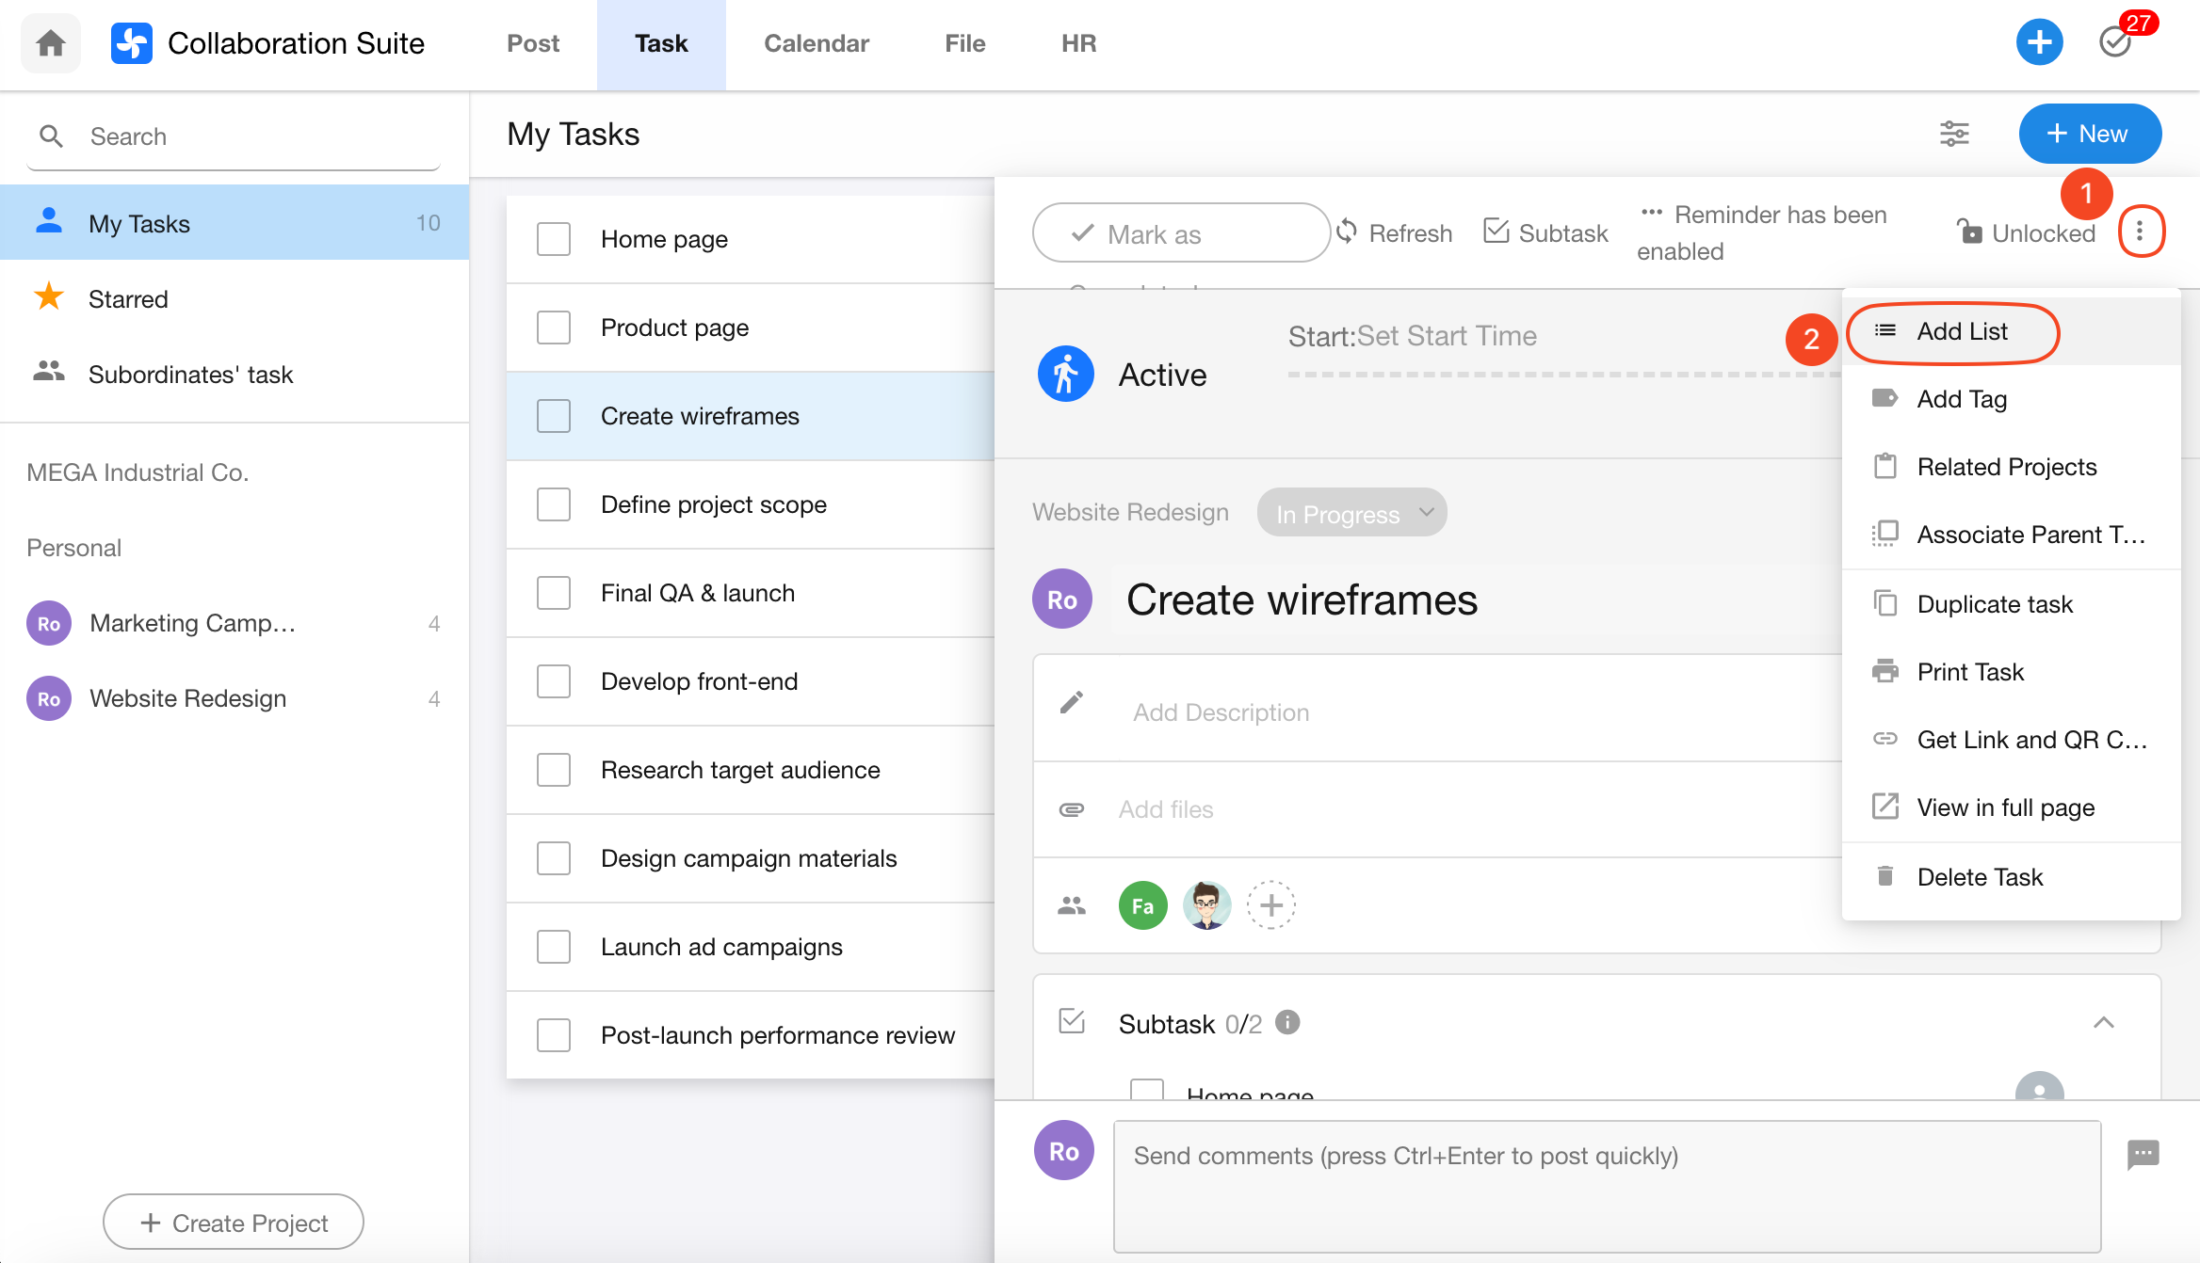Check the Home page task checkbox
2200x1263 pixels.
[554, 239]
